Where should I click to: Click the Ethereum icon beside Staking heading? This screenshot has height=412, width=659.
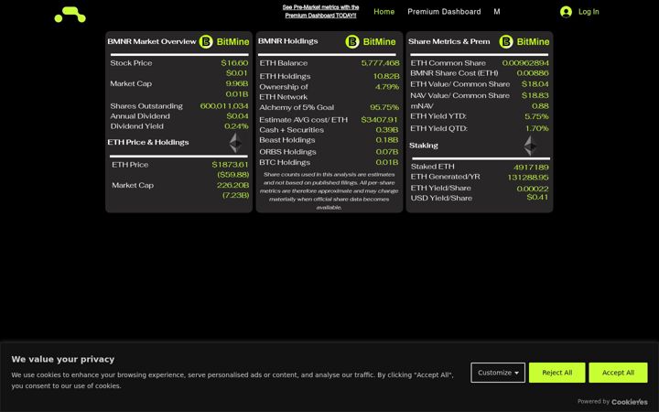pos(530,146)
